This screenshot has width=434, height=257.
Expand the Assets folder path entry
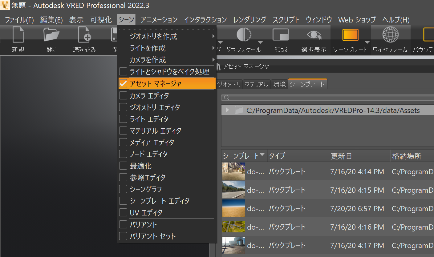point(227,110)
